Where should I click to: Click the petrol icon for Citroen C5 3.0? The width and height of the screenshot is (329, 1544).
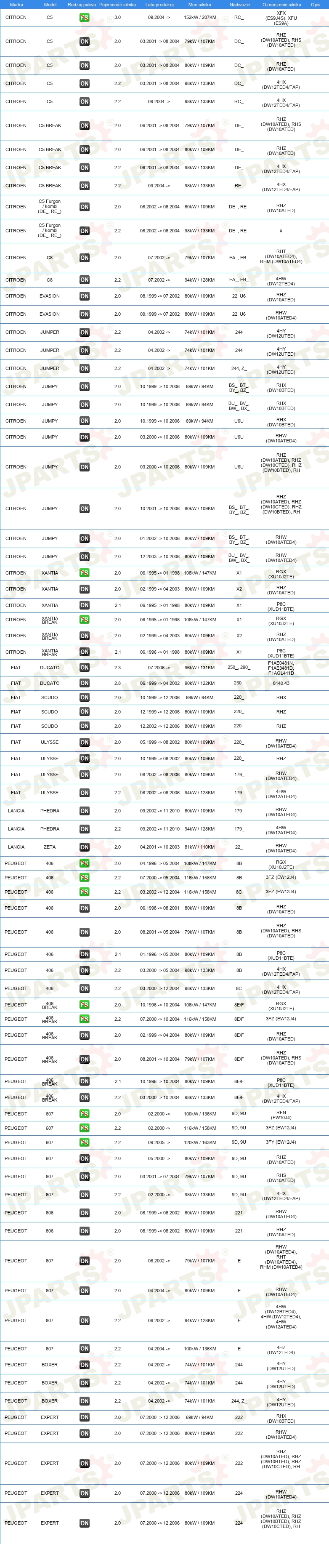tap(85, 17)
